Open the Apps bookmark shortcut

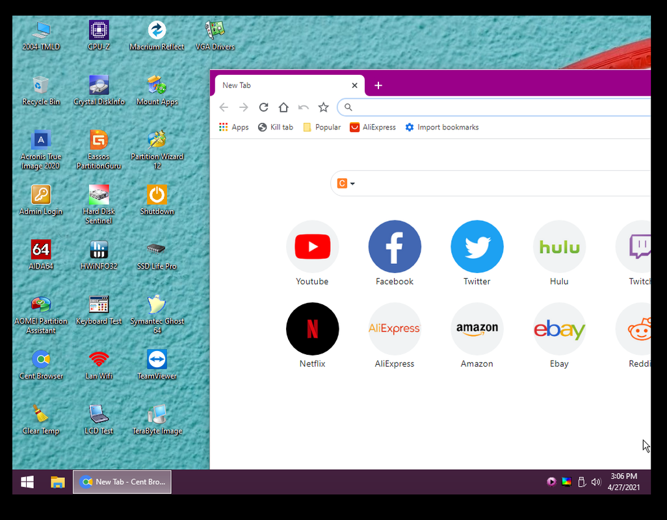coord(233,127)
